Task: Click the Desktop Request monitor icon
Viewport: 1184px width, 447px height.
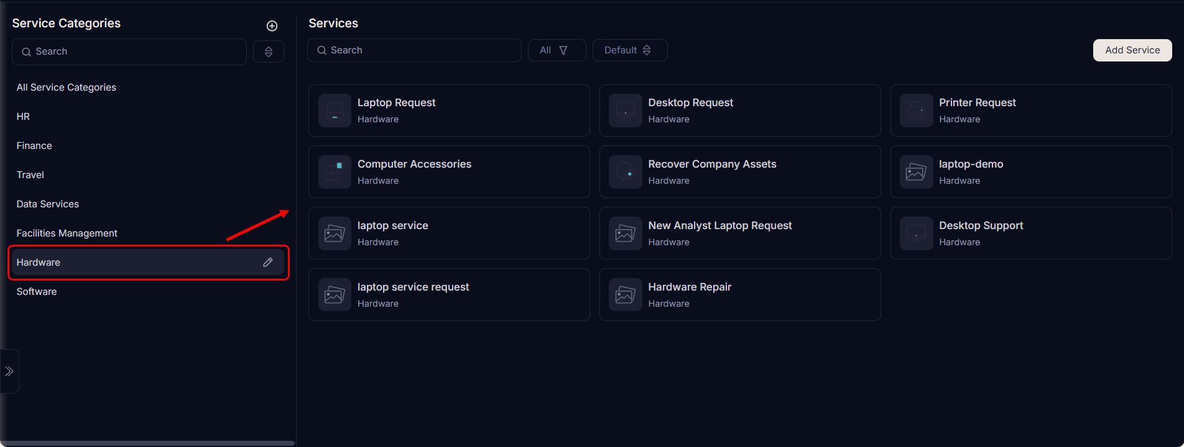Action: click(x=626, y=111)
